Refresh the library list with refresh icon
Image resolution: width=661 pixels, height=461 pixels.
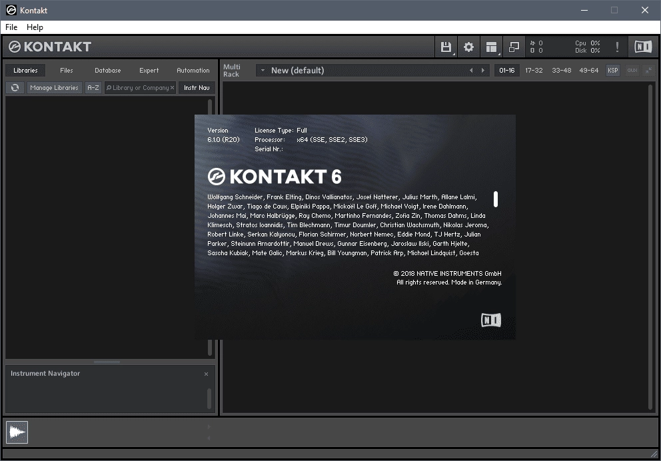click(15, 88)
